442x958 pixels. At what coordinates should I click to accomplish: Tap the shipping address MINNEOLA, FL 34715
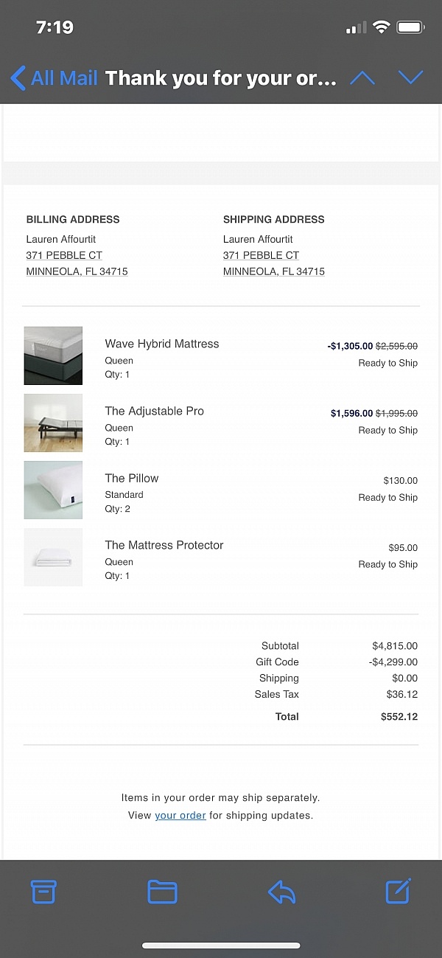tap(274, 271)
